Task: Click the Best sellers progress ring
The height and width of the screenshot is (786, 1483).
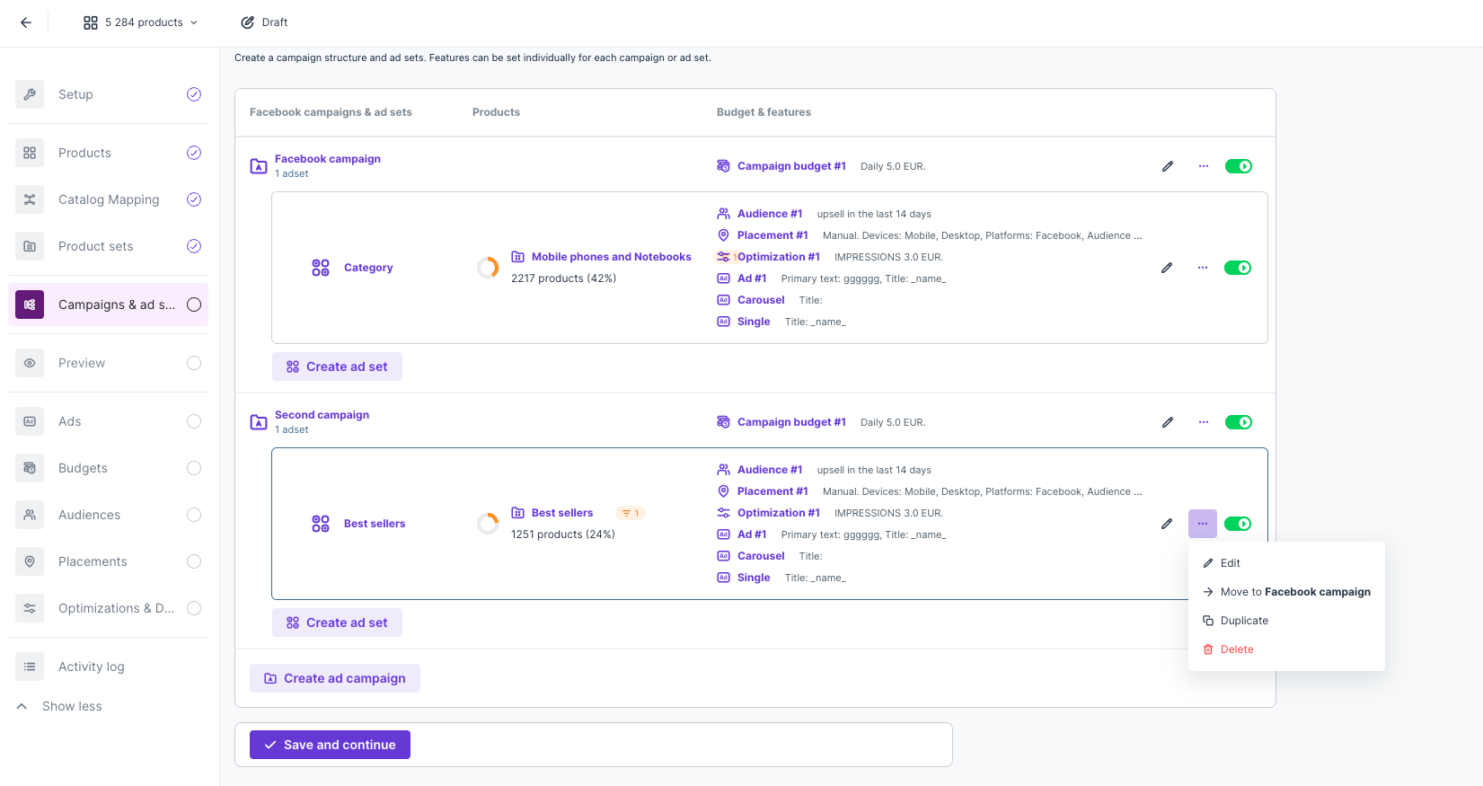Action: tap(488, 524)
